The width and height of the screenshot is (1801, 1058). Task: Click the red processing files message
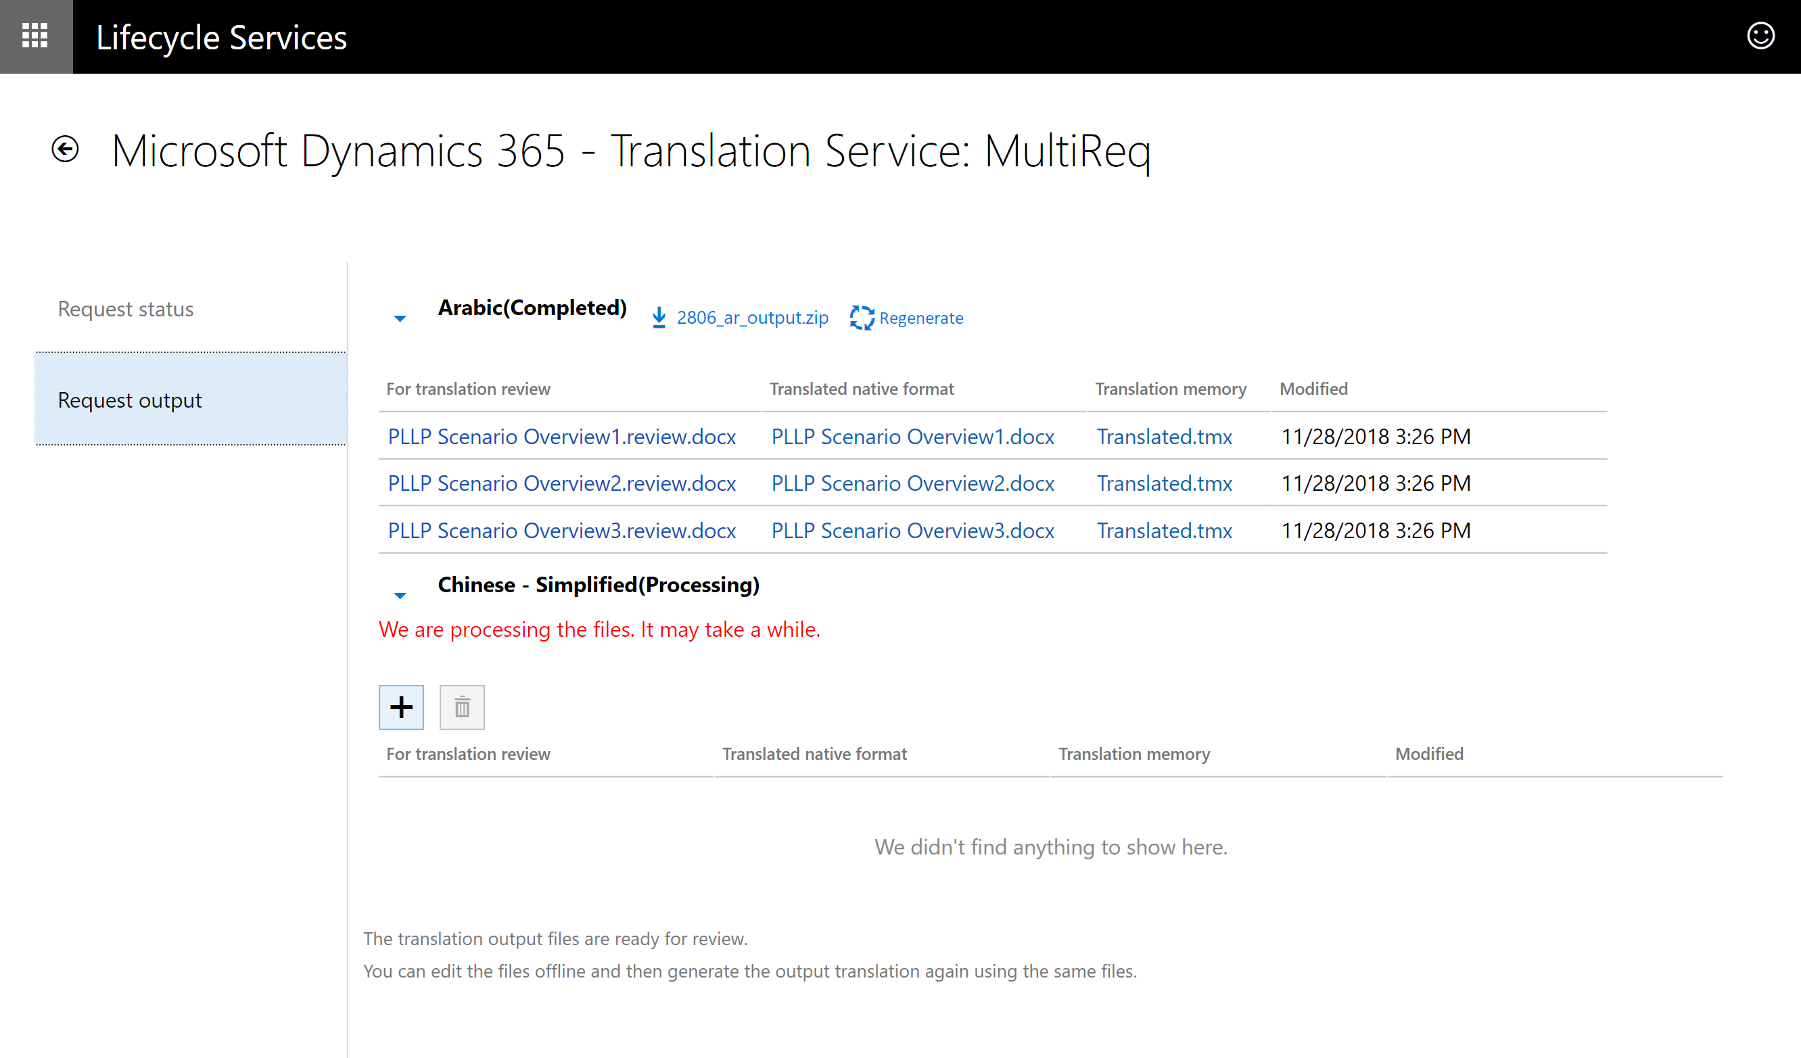pyautogui.click(x=600, y=629)
